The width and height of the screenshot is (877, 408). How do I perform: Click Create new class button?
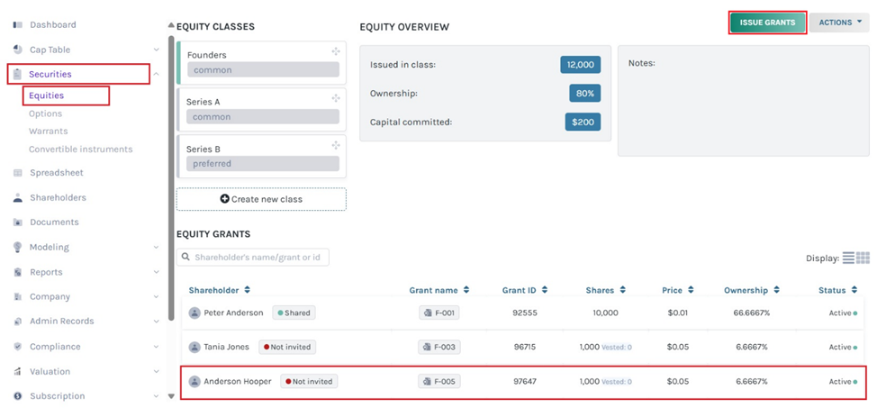[261, 199]
